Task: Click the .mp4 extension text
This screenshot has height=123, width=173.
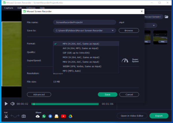Action: pyautogui.click(x=121, y=22)
